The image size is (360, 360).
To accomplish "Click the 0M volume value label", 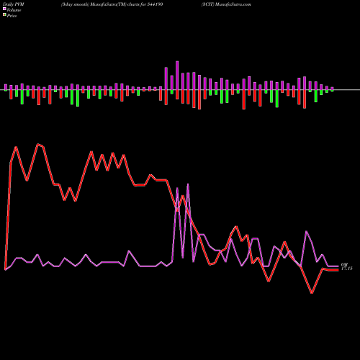I will point(344,265).
